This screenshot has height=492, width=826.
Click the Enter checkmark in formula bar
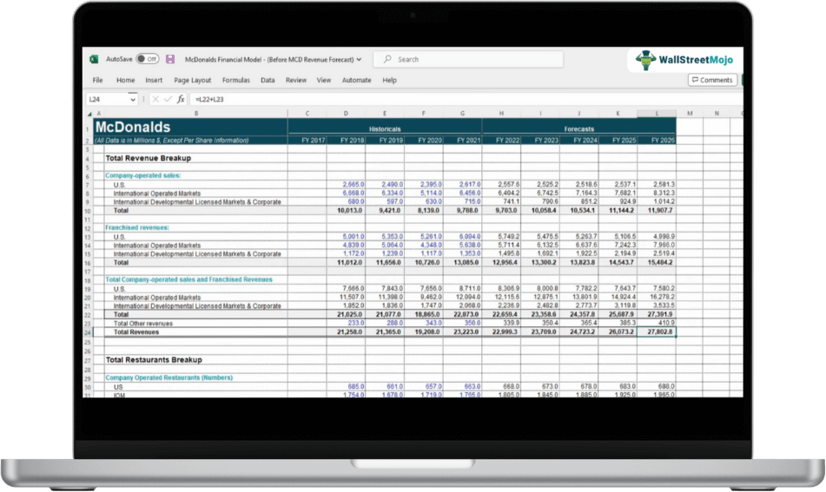click(168, 100)
